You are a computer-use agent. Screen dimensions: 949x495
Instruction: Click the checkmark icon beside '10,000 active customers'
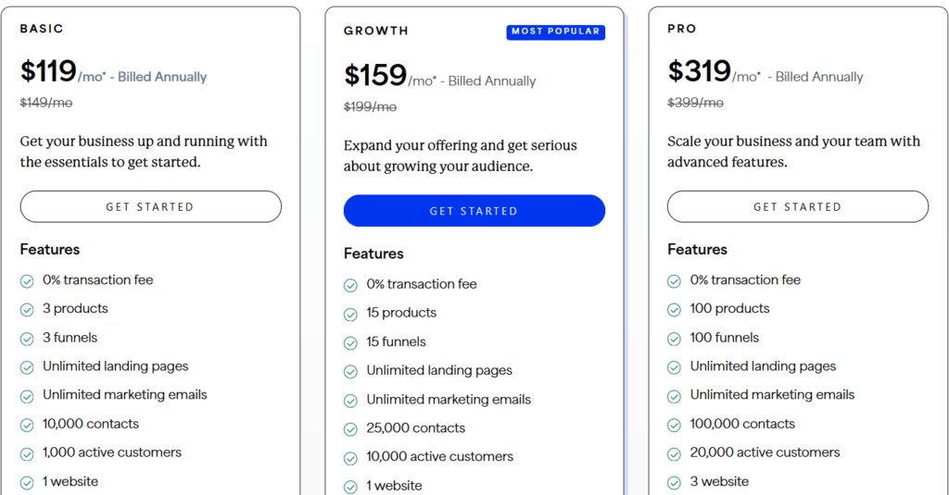[x=350, y=458]
